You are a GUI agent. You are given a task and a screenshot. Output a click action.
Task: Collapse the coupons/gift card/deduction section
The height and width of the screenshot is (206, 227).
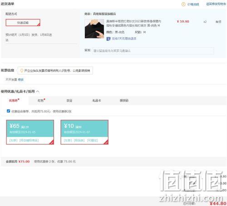[38, 92]
